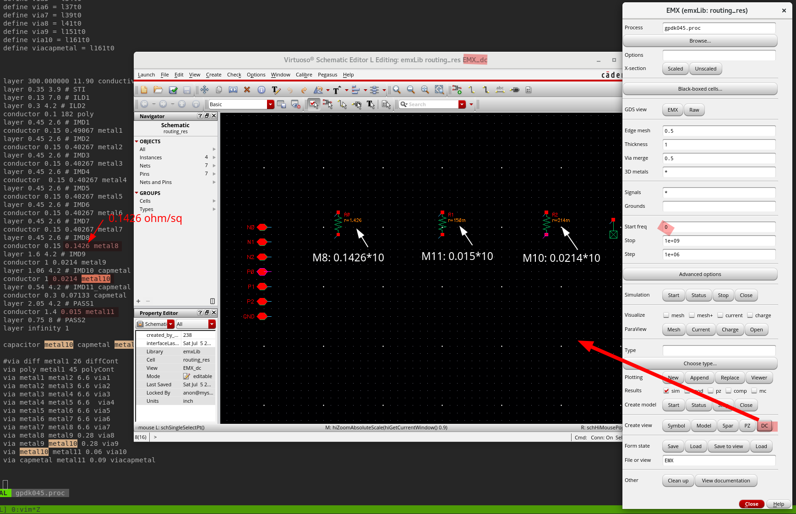Toggle the comp results checkbox
This screenshot has height=514, width=796.
click(x=729, y=390)
